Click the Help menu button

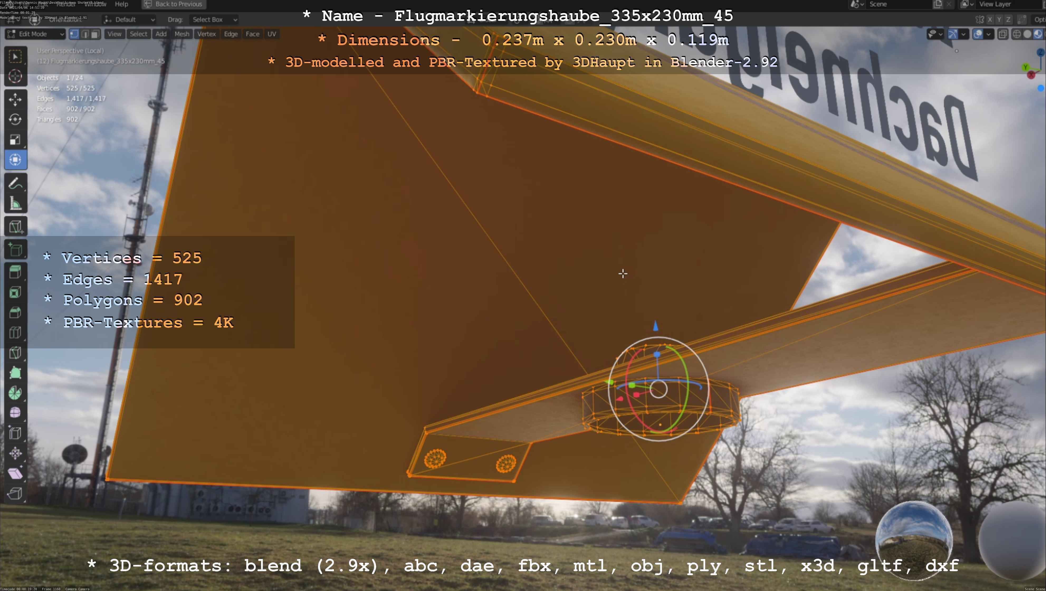click(121, 4)
